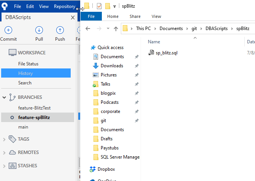255x181 pixels.
Task: Click the Push toolbar icon
Action: pos(60,30)
